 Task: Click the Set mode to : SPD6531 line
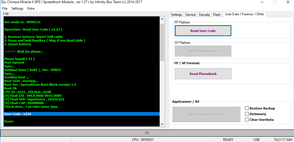22,22
